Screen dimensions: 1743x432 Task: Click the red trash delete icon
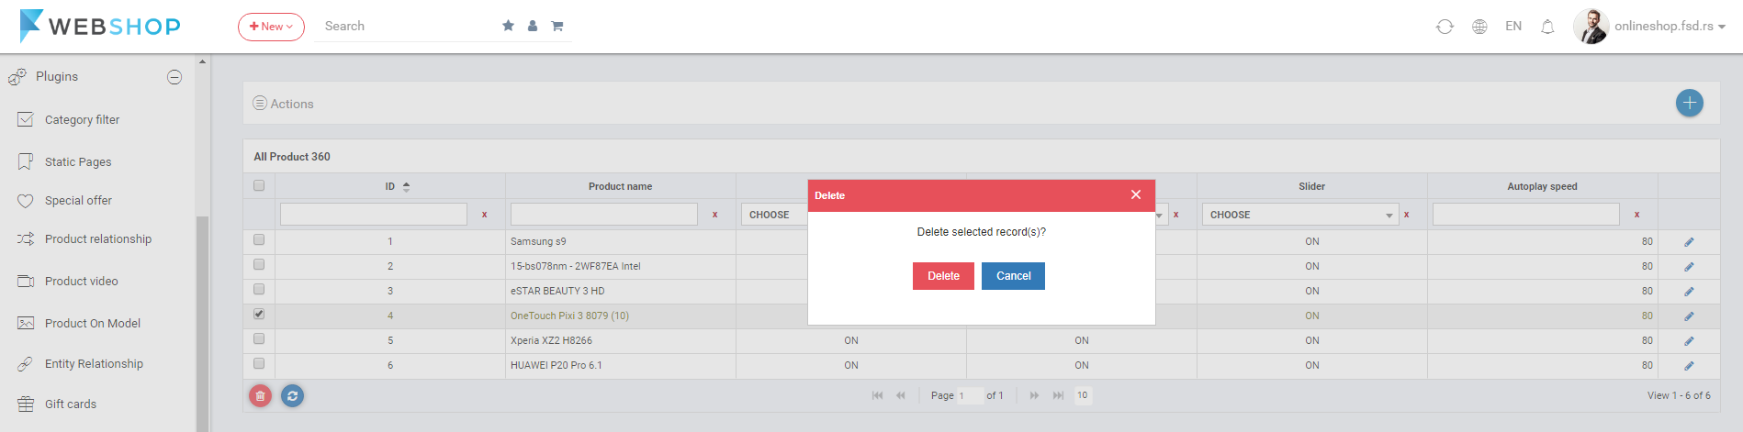(x=260, y=395)
